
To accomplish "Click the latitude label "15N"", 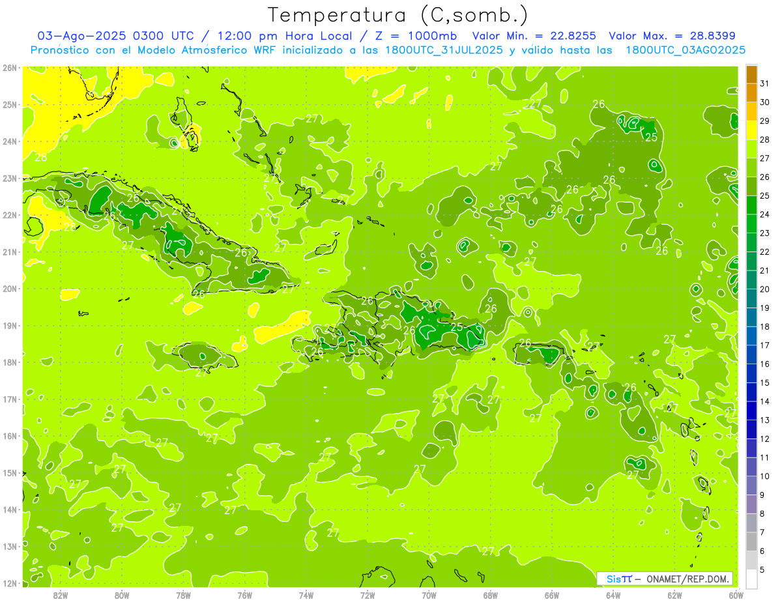I will tap(10, 472).
